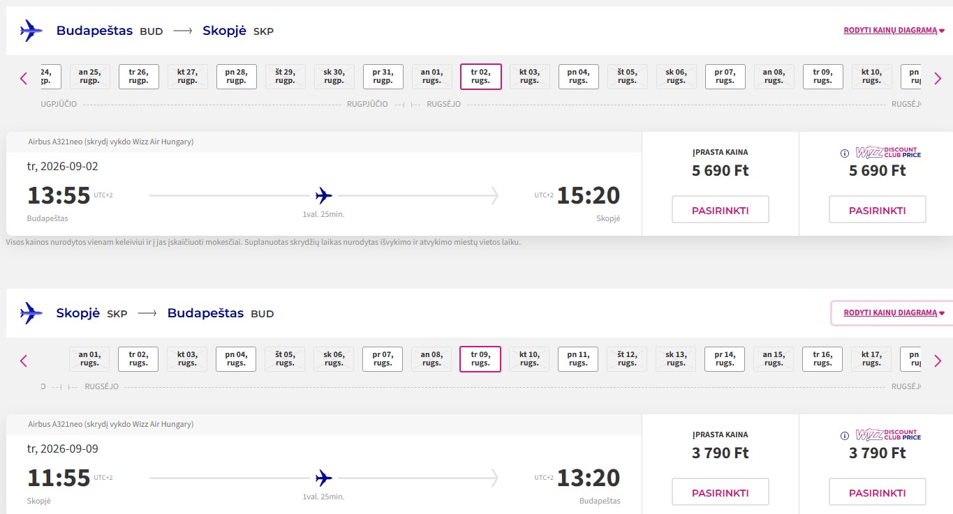Pick outbound date pn 04, rugs.
953x514 pixels.
[x=578, y=77]
